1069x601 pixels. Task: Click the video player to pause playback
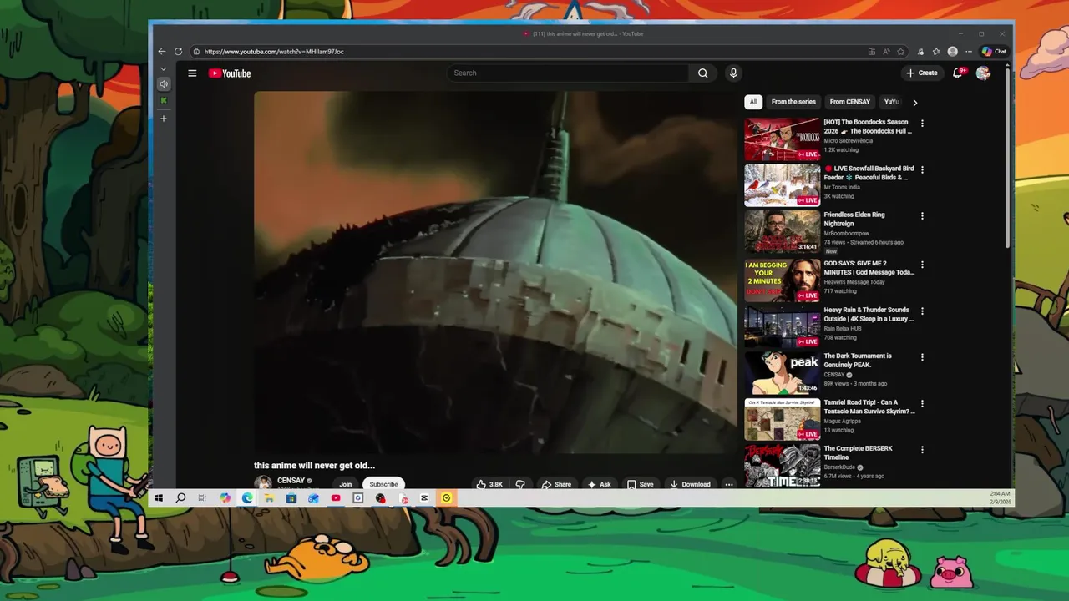pos(495,272)
